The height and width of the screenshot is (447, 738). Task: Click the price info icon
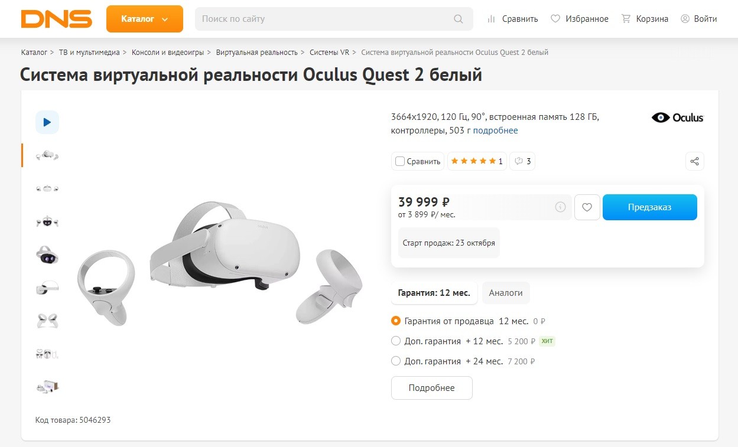click(x=560, y=207)
